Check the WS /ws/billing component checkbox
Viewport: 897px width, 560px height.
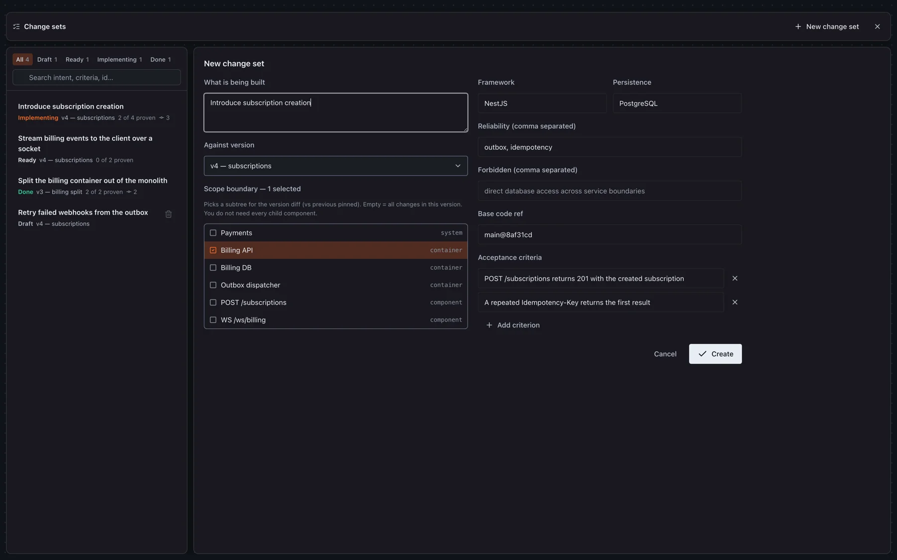point(213,320)
